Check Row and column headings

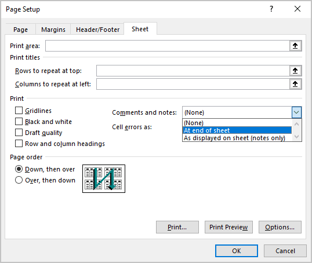coord(19,143)
